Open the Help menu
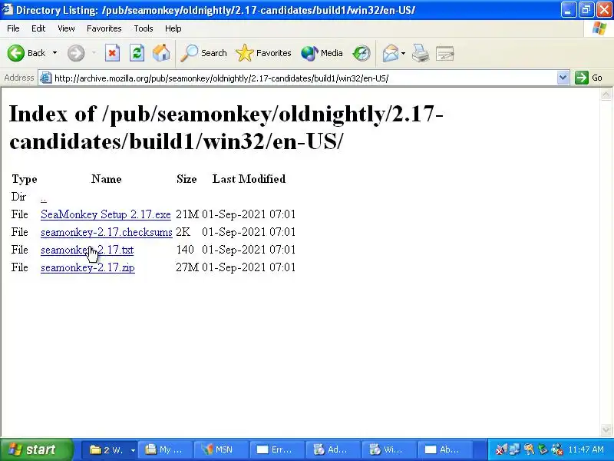The image size is (614, 461). pos(173,28)
